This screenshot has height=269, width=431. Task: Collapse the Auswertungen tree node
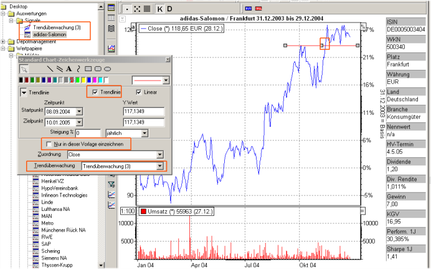click(3, 14)
